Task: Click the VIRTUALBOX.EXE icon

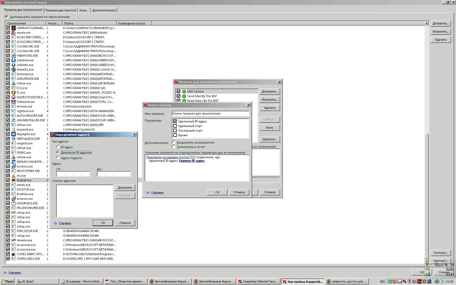Action: [14, 139]
